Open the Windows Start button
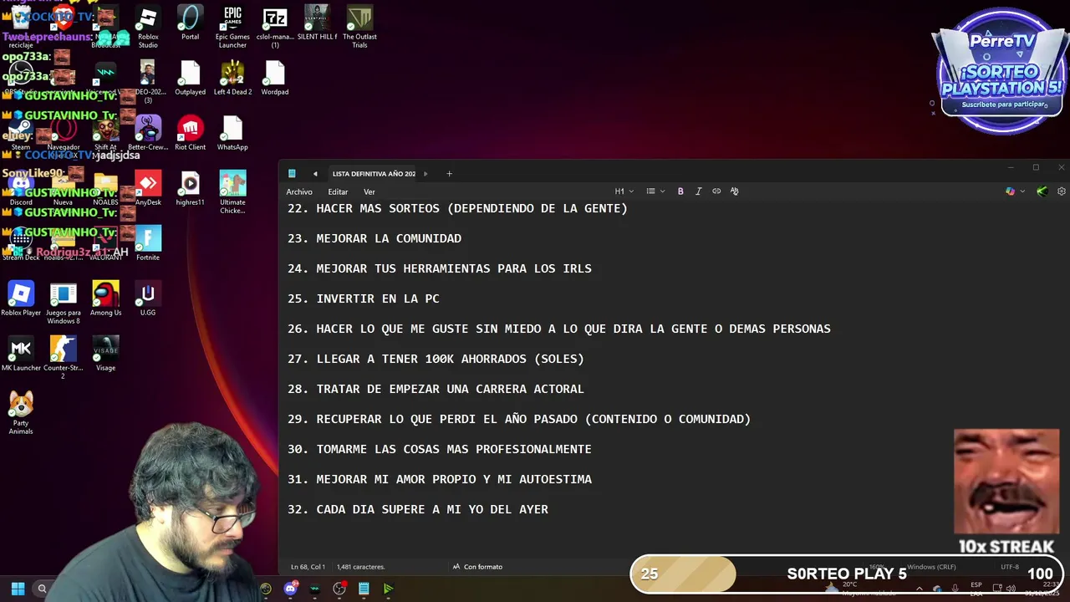The image size is (1070, 602). (18, 589)
